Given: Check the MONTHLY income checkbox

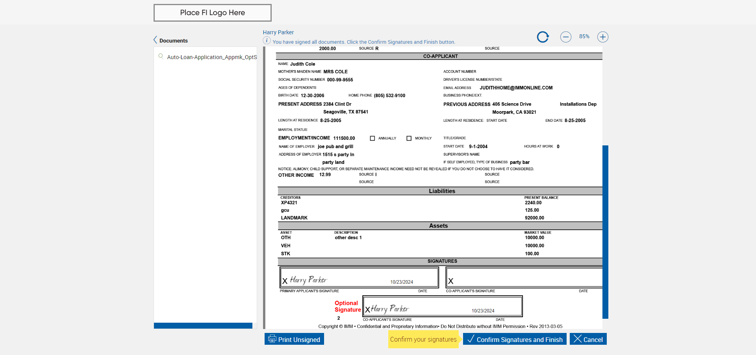Looking at the screenshot, I should point(409,138).
